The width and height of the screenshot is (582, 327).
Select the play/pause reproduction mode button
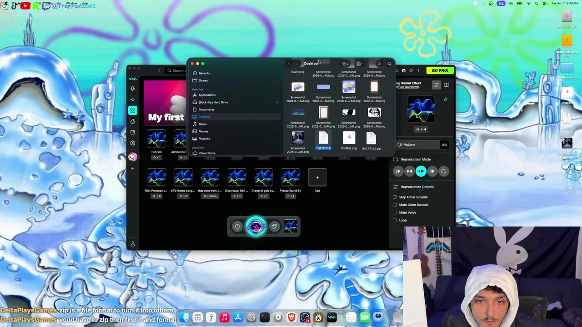pyautogui.click(x=410, y=171)
